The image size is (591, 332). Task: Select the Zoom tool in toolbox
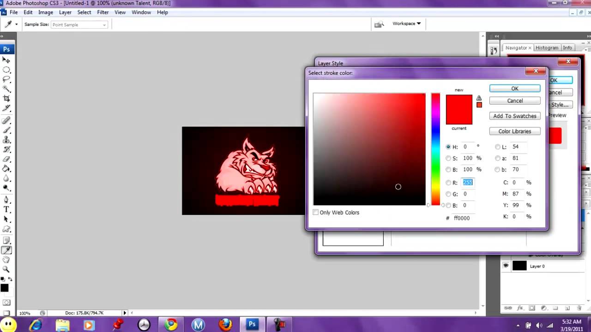pos(6,269)
